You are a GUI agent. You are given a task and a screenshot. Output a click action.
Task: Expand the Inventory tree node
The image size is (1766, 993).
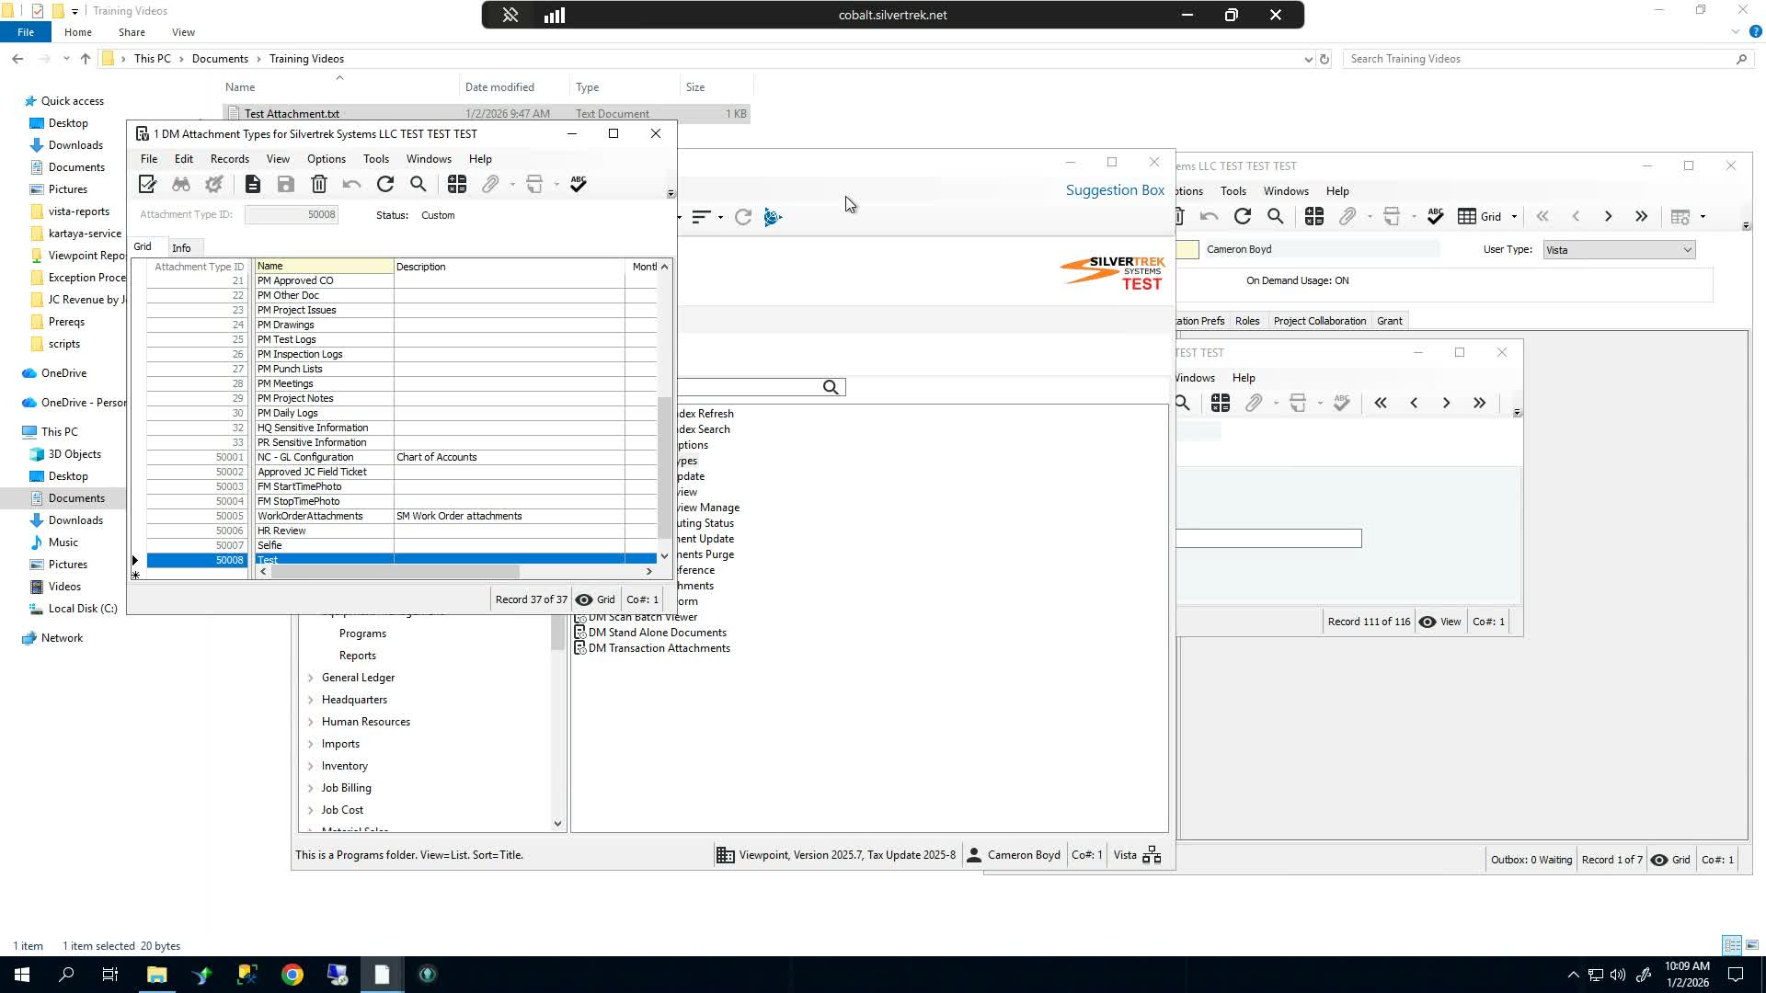[x=310, y=766]
